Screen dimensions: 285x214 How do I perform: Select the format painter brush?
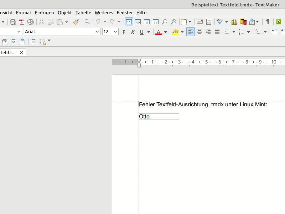[76, 22]
